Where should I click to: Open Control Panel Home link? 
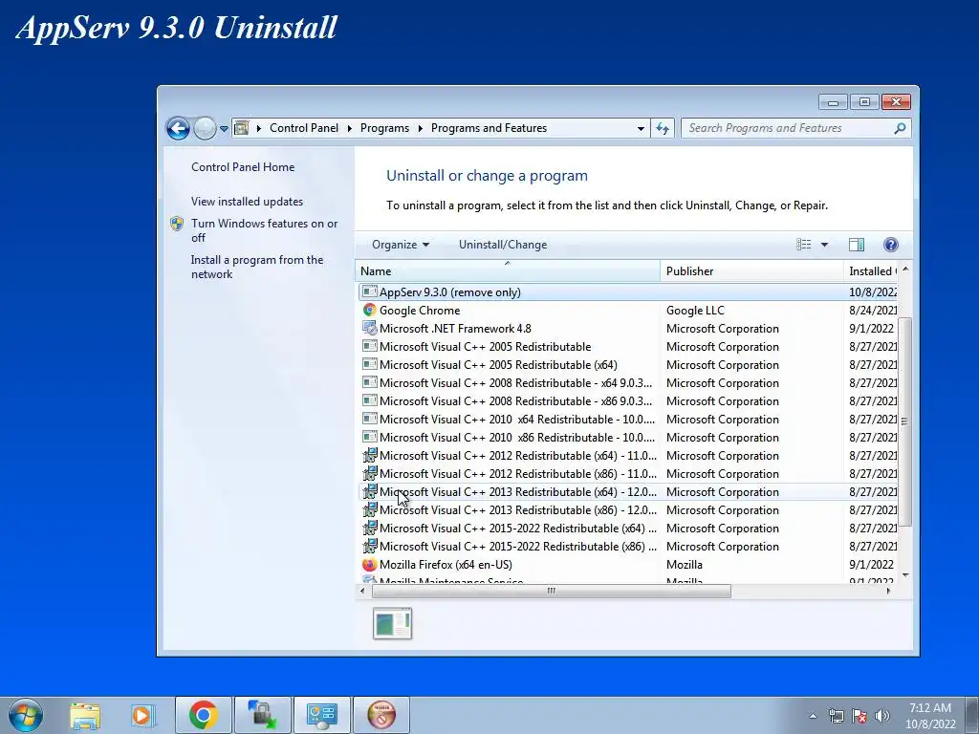pyautogui.click(x=243, y=167)
